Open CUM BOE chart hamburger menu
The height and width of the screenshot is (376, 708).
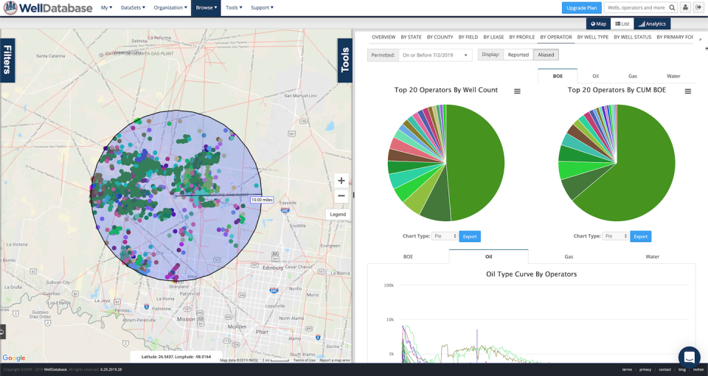(687, 91)
